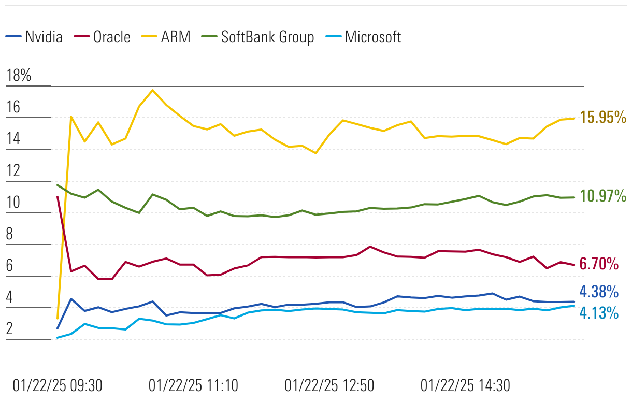The image size is (632, 402).
Task: Toggle the Nvidia series in the legend
Action: tap(44, 37)
